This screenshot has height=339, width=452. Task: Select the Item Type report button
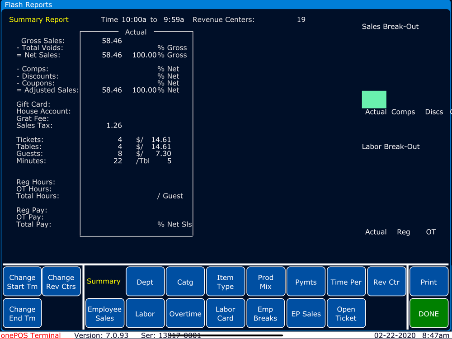226,281
